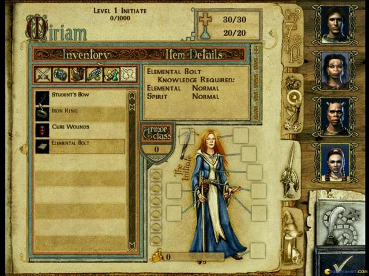Screen dimensions: 369x276
Task: Open the numbers statistics side tab
Action: point(292,36)
